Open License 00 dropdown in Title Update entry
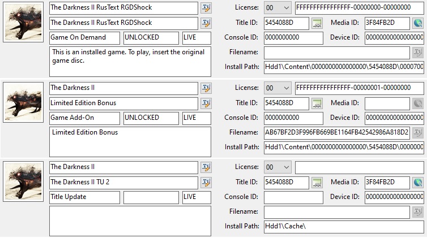Image resolution: width=427 pixels, height=238 pixels. tap(277, 167)
